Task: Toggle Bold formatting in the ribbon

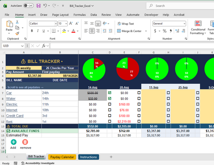Action: click(x=32, y=31)
